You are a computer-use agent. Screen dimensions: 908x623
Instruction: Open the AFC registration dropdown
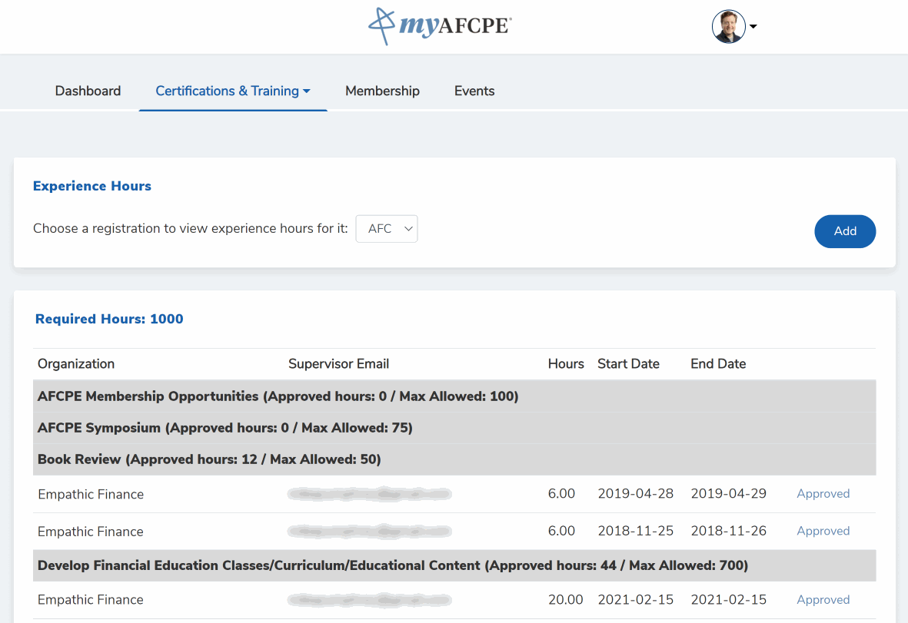point(387,228)
